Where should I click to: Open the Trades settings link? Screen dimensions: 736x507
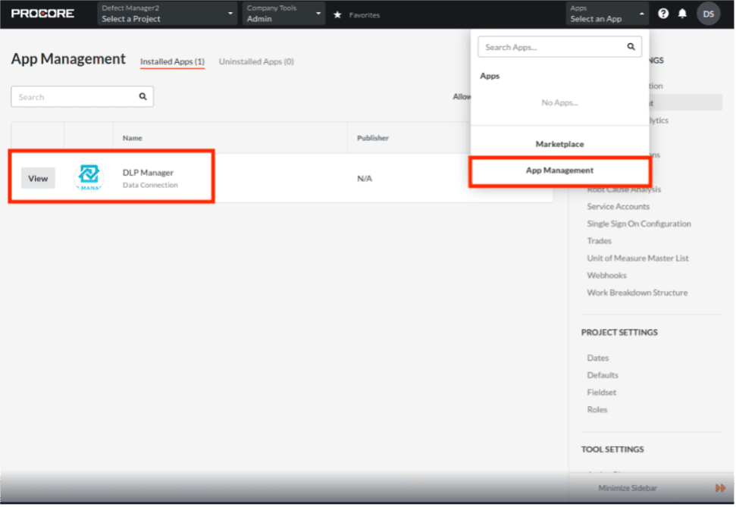tap(599, 241)
